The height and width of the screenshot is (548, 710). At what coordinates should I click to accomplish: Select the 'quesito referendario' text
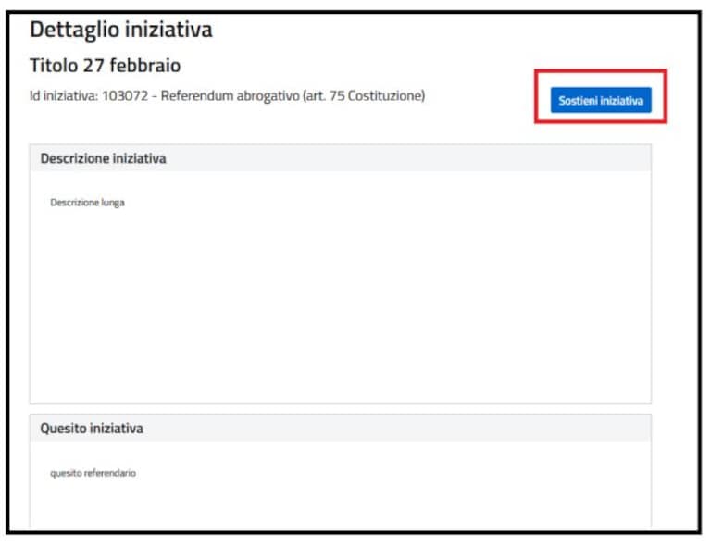pyautogui.click(x=93, y=473)
